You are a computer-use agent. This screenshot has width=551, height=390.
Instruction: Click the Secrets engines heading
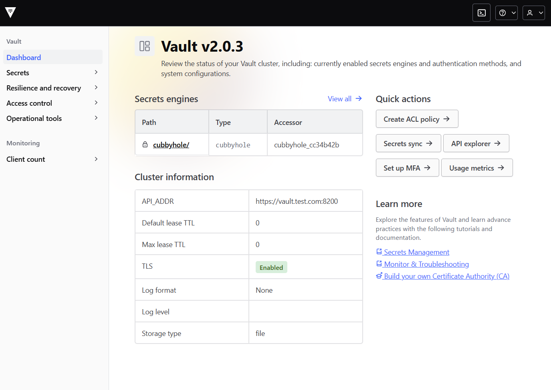[166, 99]
